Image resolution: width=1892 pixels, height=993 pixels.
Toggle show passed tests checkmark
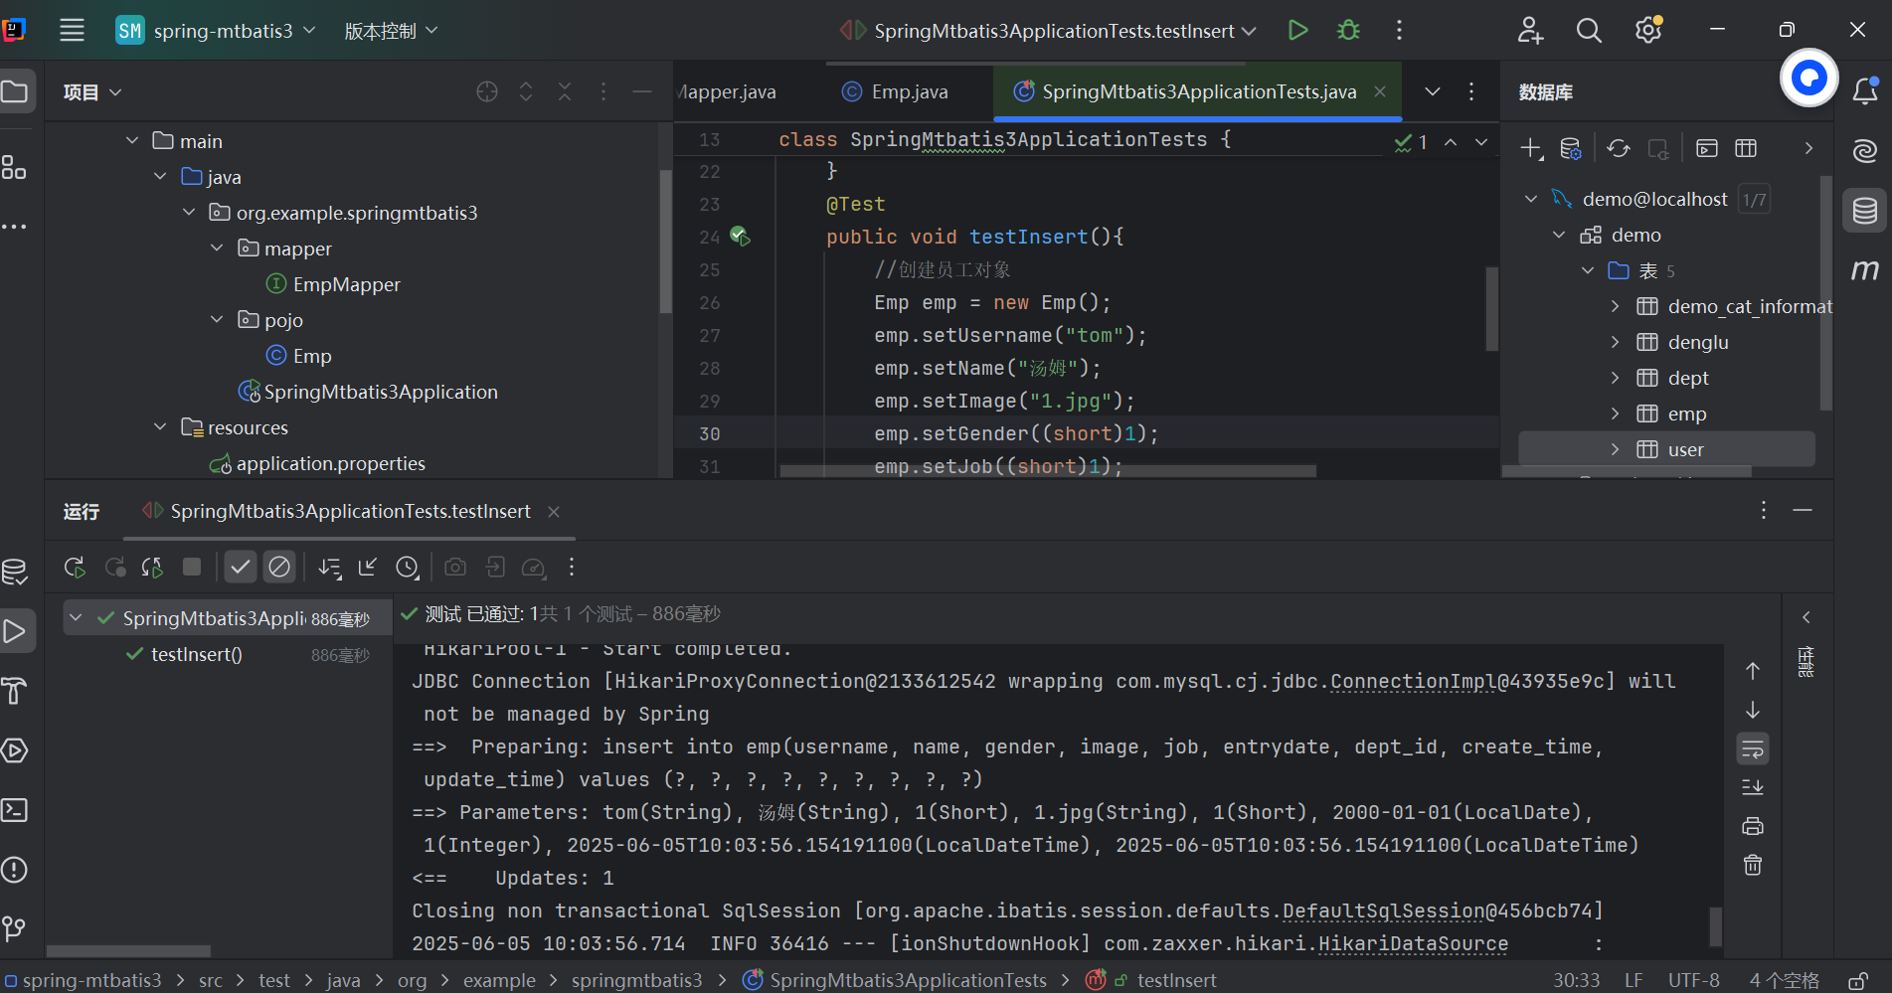pyautogui.click(x=241, y=567)
